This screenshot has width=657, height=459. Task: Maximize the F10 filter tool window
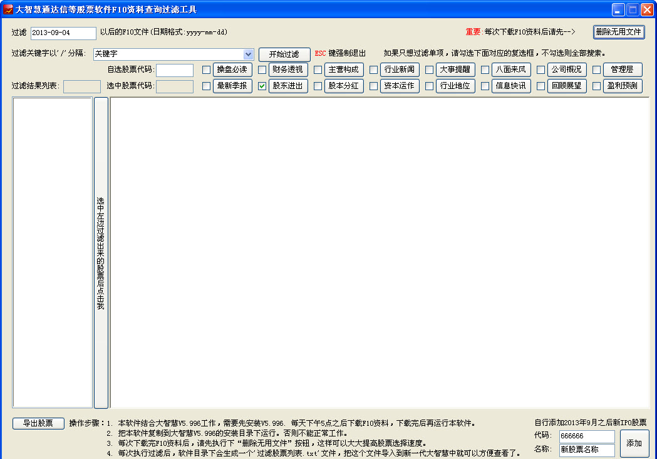coord(633,9)
